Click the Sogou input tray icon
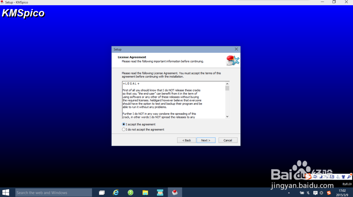The width and height of the screenshot is (353, 197). point(329,193)
